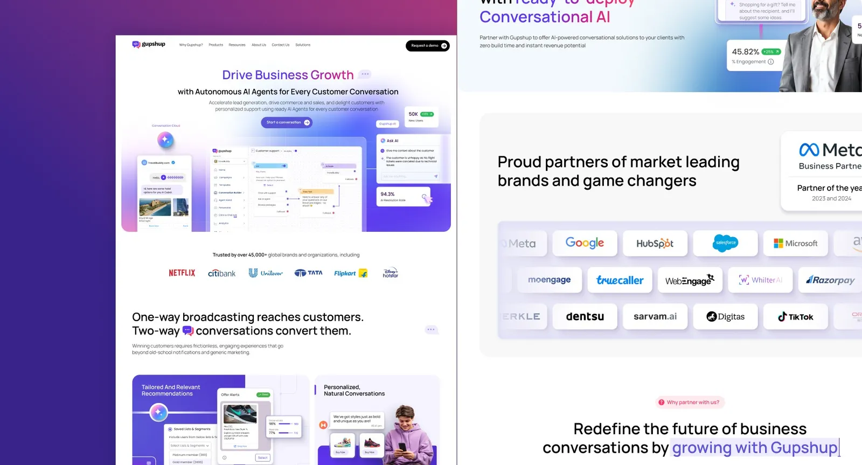Image resolution: width=862 pixels, height=465 pixels.
Task: Click the moengage partner logo tile
Action: [x=550, y=280]
